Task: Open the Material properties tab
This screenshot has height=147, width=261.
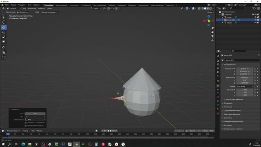Action: point(218,109)
